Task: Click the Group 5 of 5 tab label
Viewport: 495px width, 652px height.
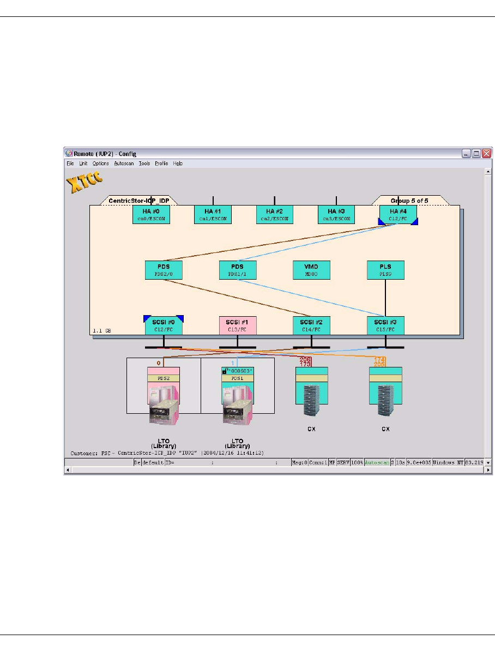Action: pyautogui.click(x=409, y=201)
